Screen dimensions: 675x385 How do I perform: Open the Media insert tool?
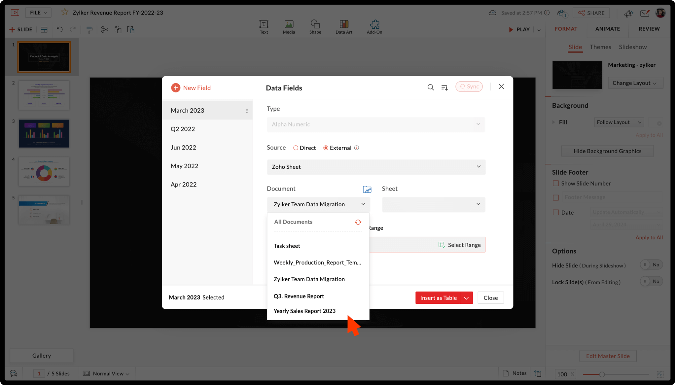click(x=289, y=27)
